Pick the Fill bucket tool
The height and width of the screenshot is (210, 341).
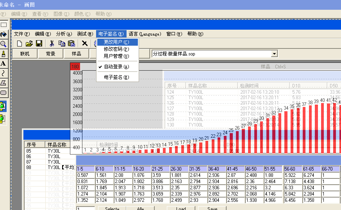(x=4, y=34)
